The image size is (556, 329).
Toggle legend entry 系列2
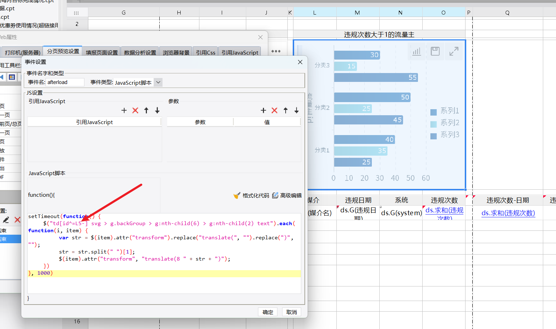tap(445, 123)
